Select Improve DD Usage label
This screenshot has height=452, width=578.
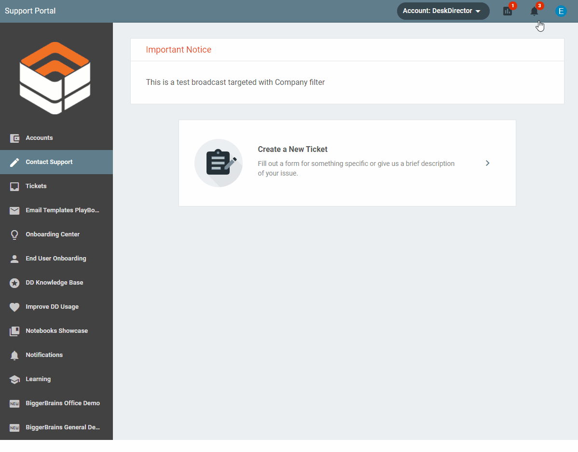(x=52, y=307)
